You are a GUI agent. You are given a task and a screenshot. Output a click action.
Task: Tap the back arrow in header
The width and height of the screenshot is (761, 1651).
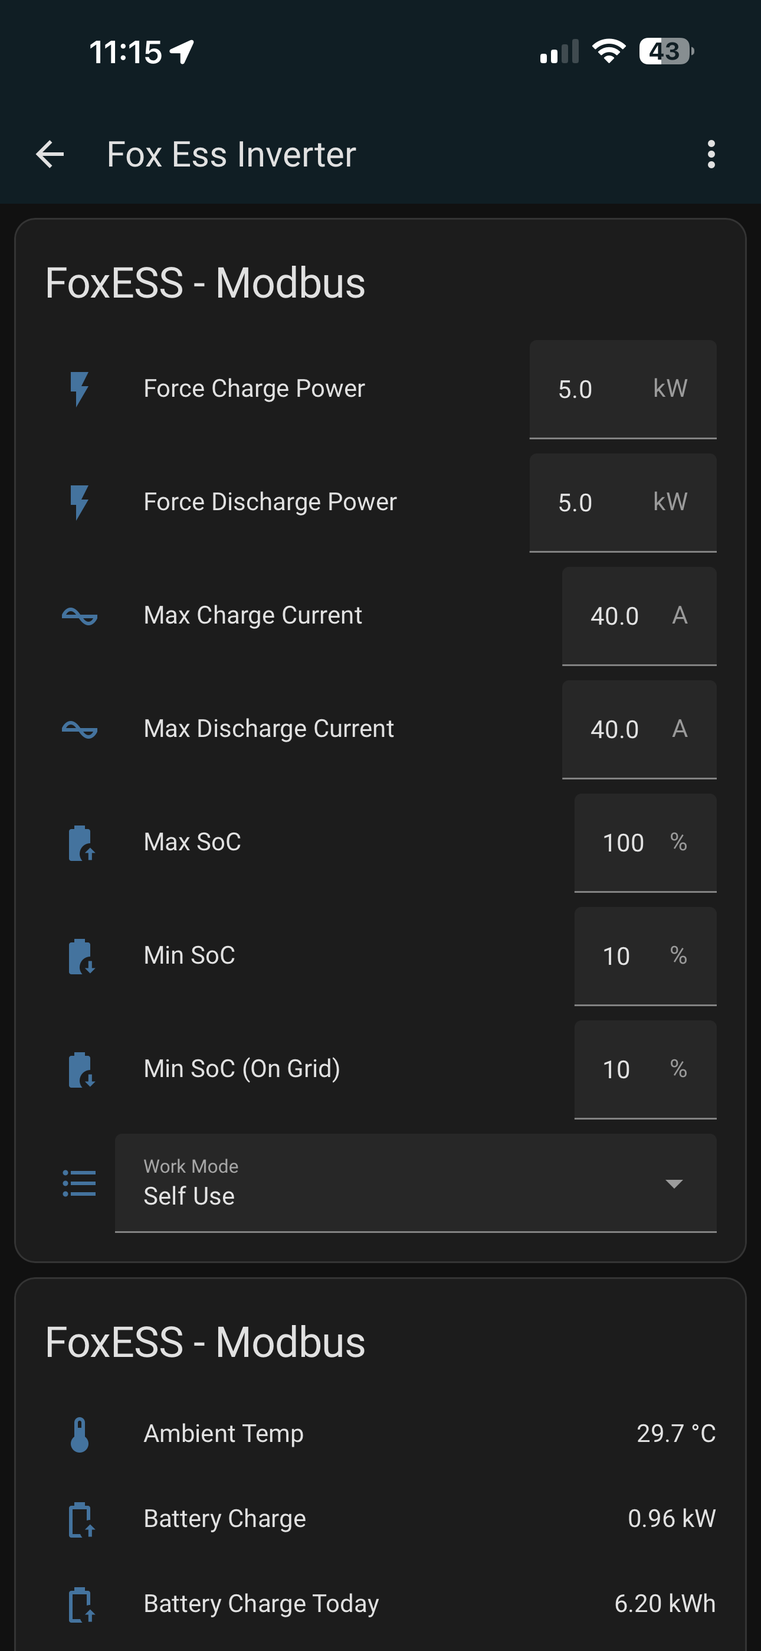click(x=50, y=155)
